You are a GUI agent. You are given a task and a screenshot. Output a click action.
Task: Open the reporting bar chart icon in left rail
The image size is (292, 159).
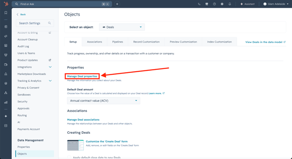click(6, 102)
